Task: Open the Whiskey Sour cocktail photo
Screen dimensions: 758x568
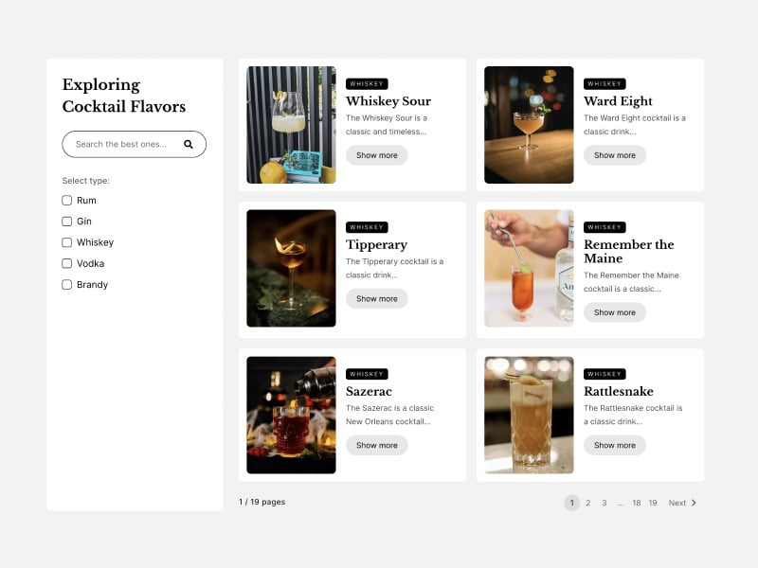Action: 291,125
